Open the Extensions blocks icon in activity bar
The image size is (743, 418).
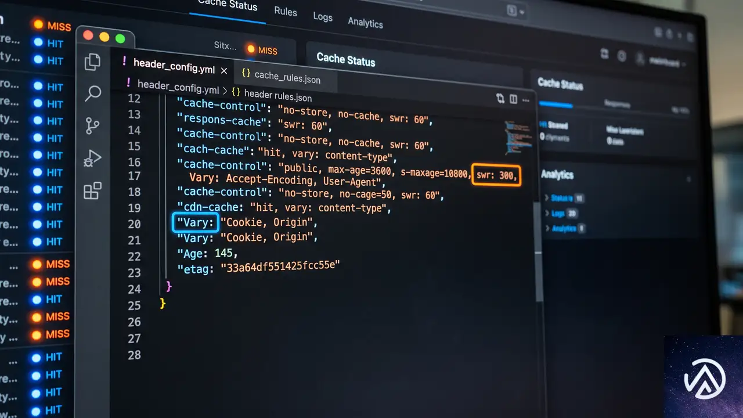[x=93, y=190]
